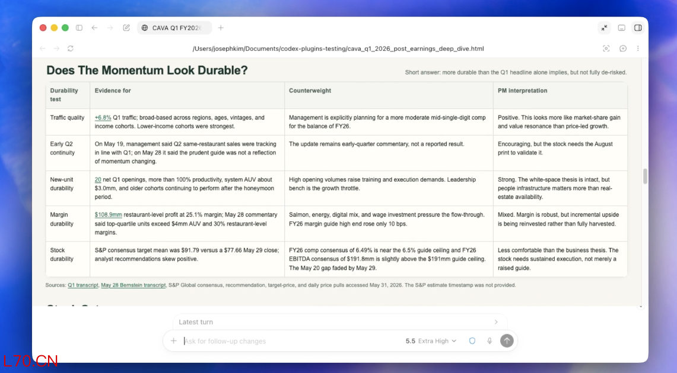Select the Early Q2 continuity row label
677x373 pixels.
pos(62,148)
